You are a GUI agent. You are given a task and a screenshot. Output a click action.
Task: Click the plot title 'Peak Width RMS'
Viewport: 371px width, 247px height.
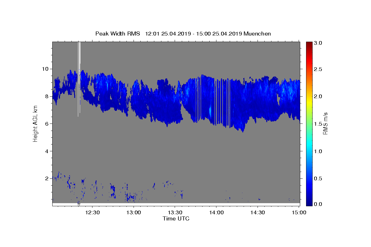[x=117, y=34]
